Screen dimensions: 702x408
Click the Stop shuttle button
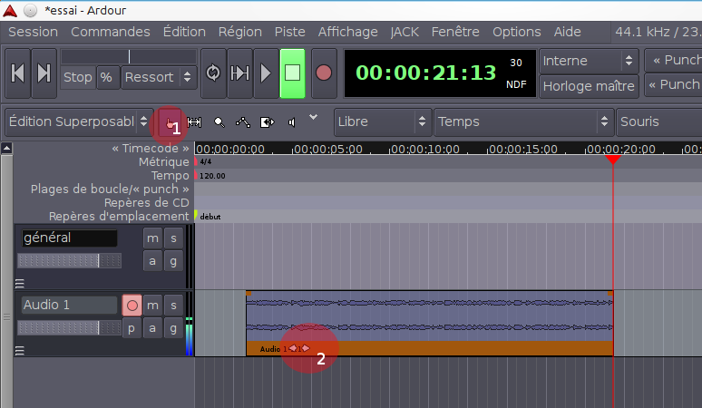point(77,77)
